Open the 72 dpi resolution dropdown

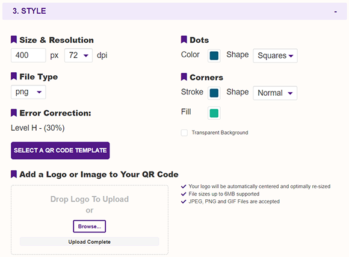[78, 55]
